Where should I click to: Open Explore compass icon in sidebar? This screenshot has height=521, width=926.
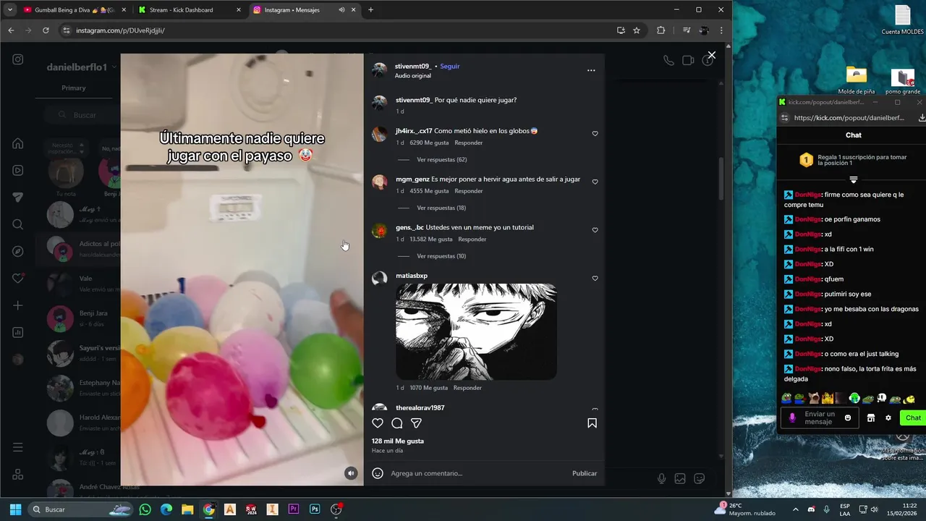pyautogui.click(x=18, y=251)
